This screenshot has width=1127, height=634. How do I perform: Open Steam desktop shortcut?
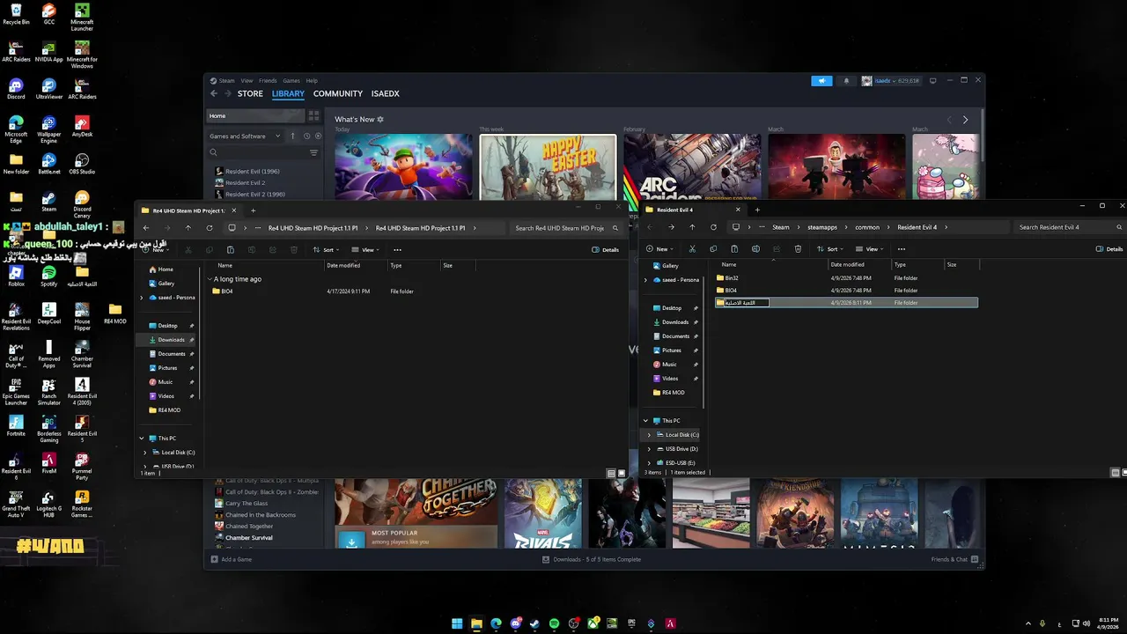pos(48,202)
